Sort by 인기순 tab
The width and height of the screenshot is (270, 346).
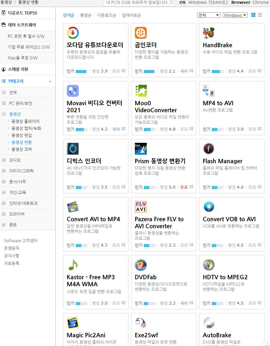69,15
